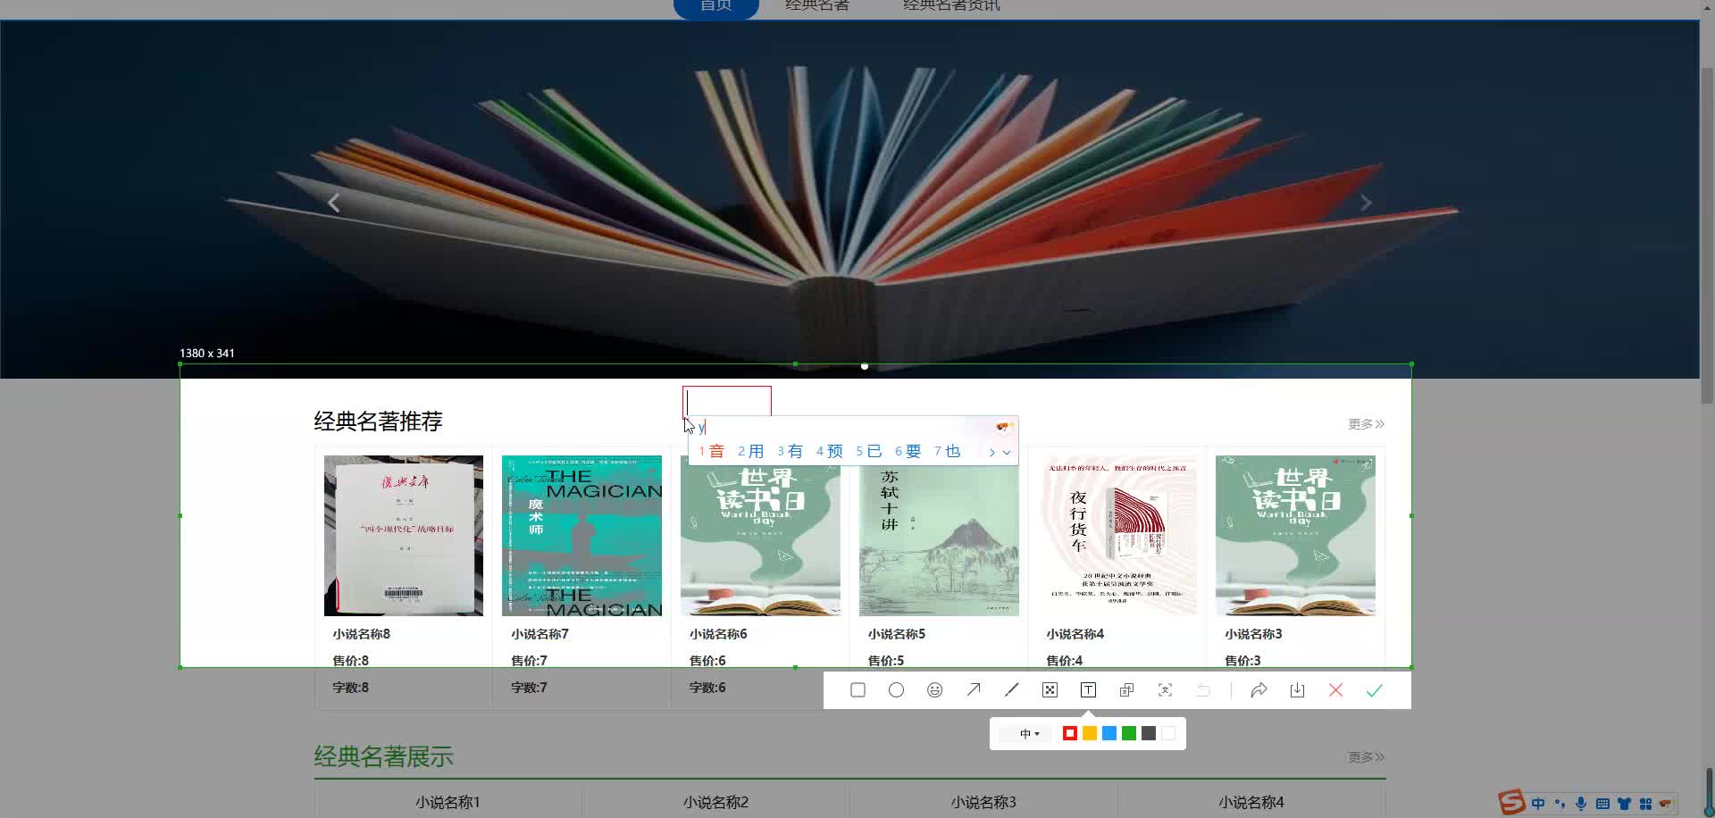Choose IME candidate 6 要

pyautogui.click(x=908, y=452)
